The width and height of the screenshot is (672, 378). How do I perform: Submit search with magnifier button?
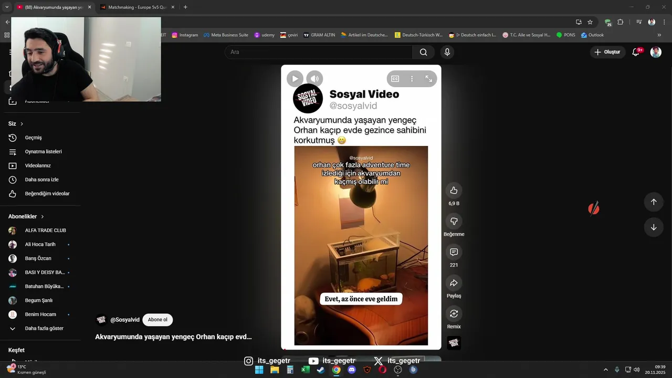pos(423,52)
